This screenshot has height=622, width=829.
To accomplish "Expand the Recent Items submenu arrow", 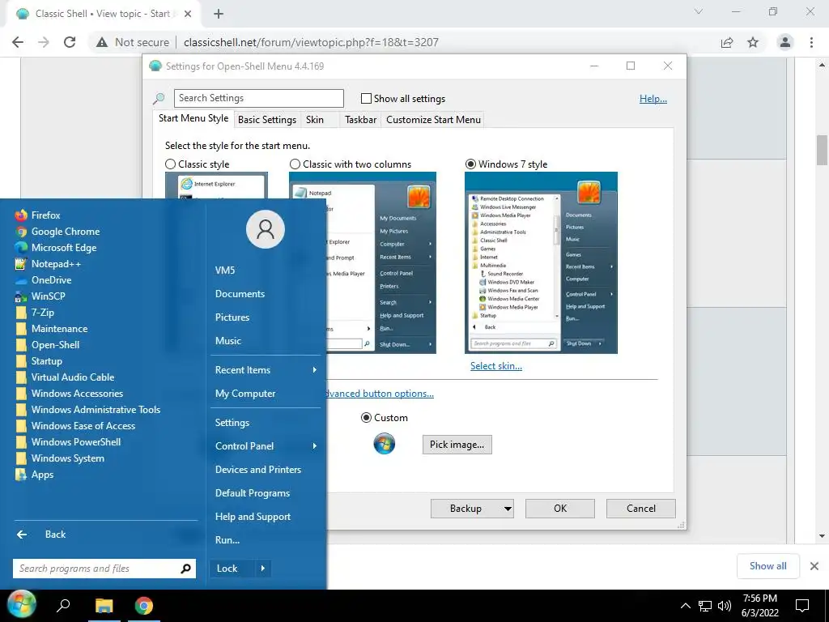I will coord(315,369).
